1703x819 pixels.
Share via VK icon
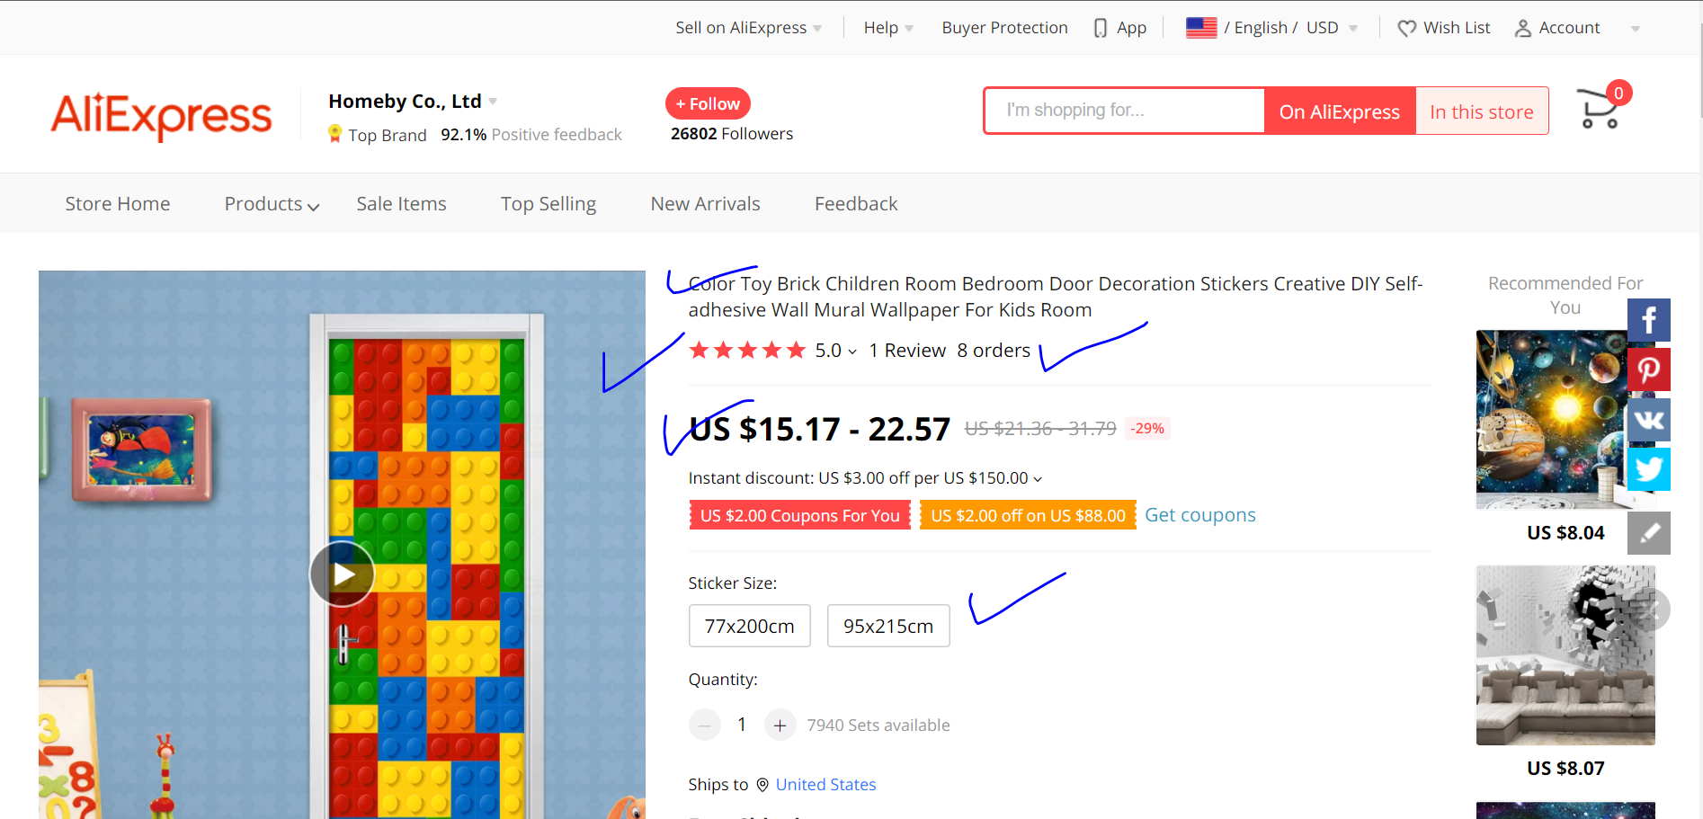coord(1649,420)
